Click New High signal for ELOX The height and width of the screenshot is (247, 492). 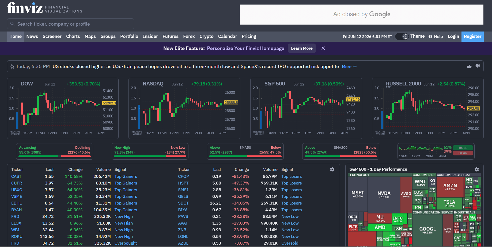[x=124, y=223]
